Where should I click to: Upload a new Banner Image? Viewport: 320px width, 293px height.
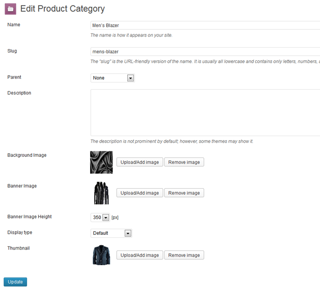click(139, 193)
